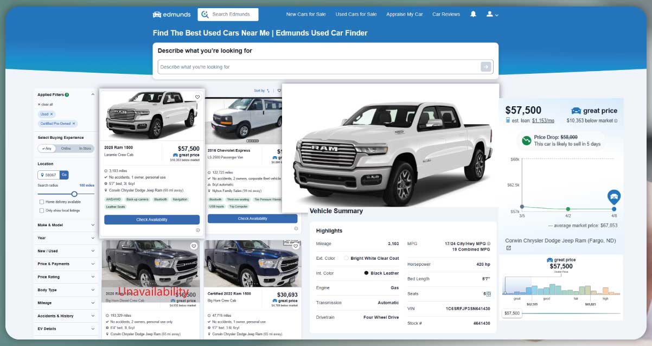Enable Home delivery available checkbox
Viewport: 652px width, 346px height.
click(x=42, y=202)
